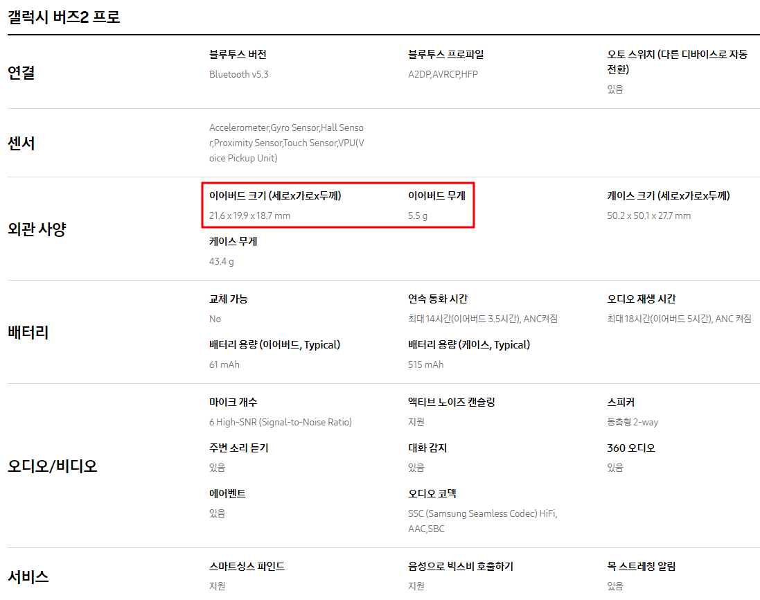Click the 최대 18시간 playback value
Image resolution: width=760 pixels, height=600 pixels.
tap(679, 319)
